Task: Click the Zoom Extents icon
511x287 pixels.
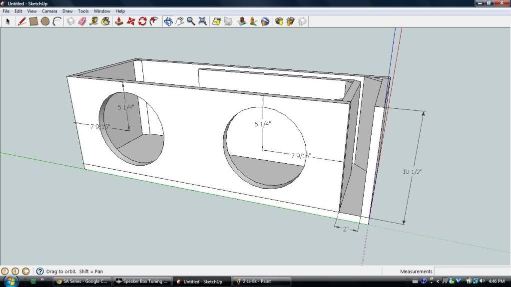Action: coord(202,21)
